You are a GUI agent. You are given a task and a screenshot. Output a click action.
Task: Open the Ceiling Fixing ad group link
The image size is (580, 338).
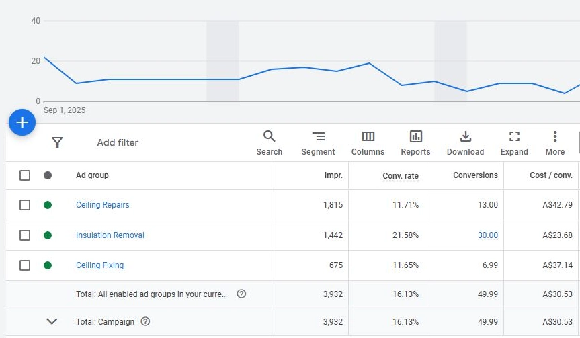click(99, 265)
